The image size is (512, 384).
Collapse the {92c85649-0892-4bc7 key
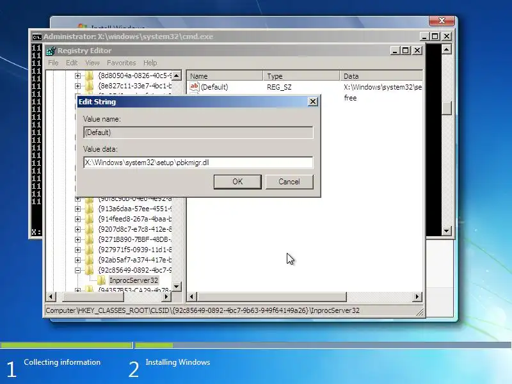pos(77,270)
